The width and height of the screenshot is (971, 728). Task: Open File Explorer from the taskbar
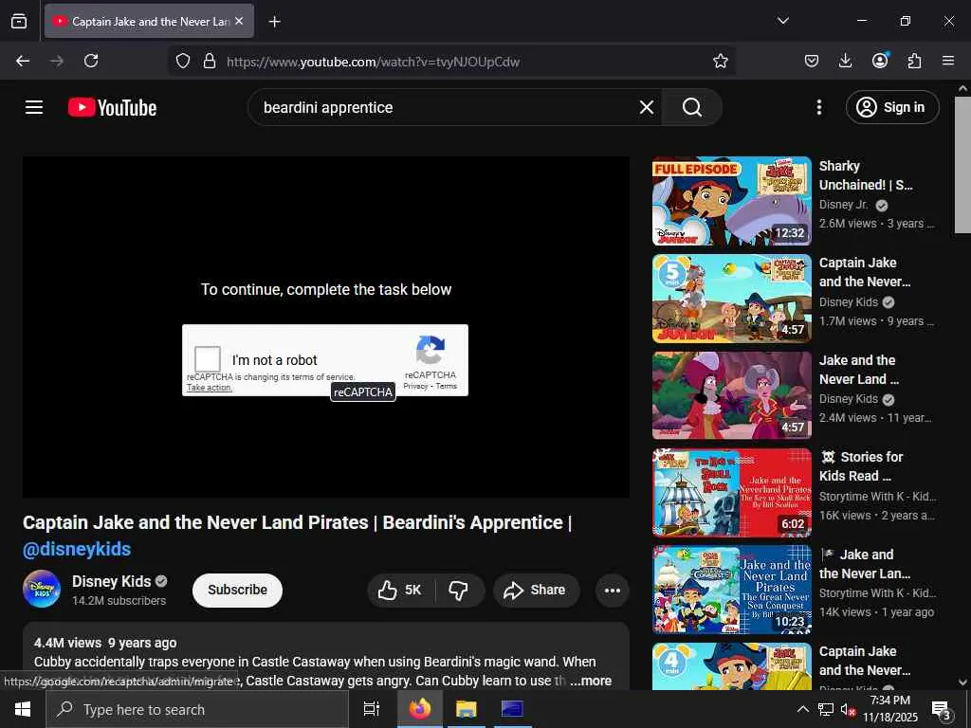(x=466, y=709)
